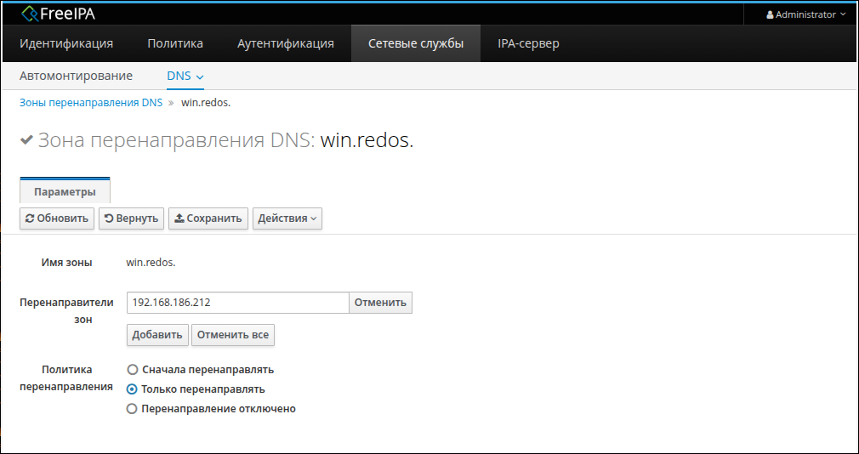Screen dimensions: 859x454
Task: Click the Administrator user icon
Action: pyautogui.click(x=771, y=14)
